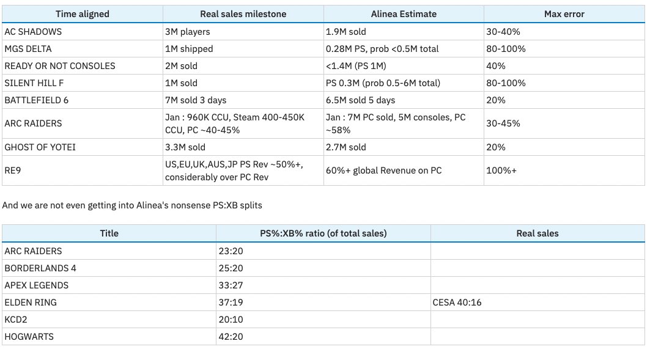Click 'PS 0.3M (prob 0.5-6M total)' cell
The width and height of the screenshot is (650, 352).
404,83
